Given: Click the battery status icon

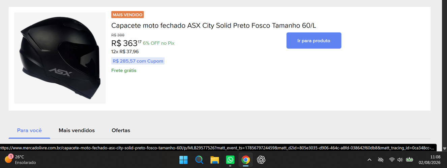Looking at the screenshot, I should click(x=410, y=160).
